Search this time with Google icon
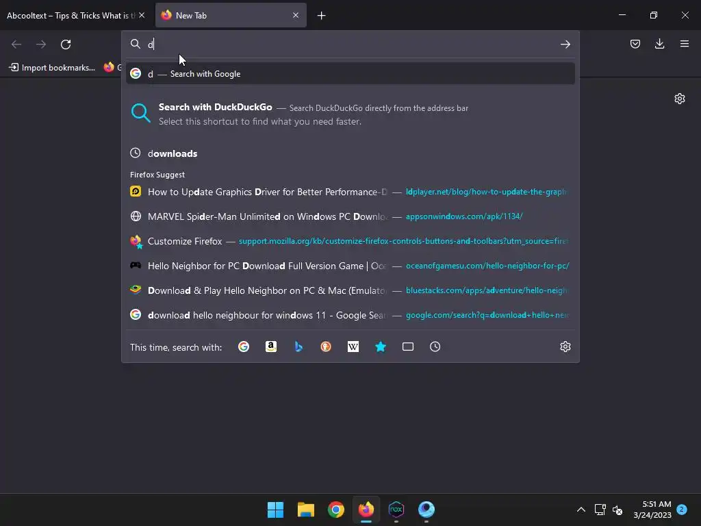Viewport: 701px width, 526px height. 244,347
